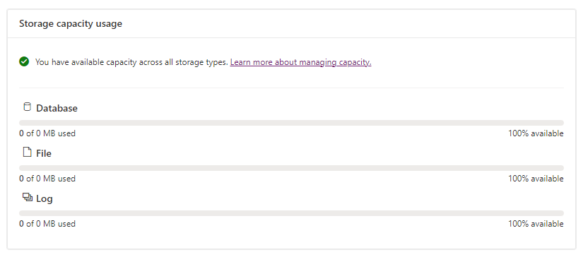Open Learn more about managing capacity link
Viewport: 583px width, 257px height.
[x=300, y=62]
